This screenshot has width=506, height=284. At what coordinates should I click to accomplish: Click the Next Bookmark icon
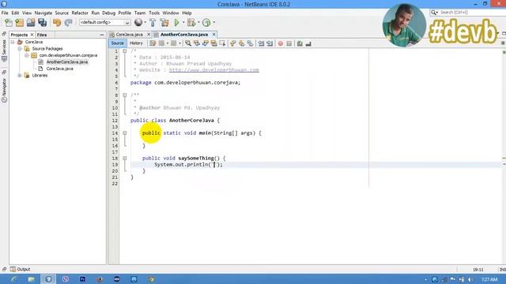[x=242, y=43]
